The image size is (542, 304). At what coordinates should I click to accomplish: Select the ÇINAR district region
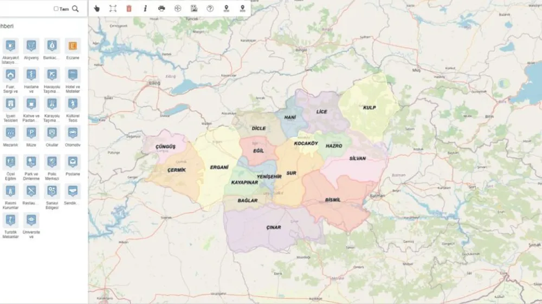[x=274, y=228]
